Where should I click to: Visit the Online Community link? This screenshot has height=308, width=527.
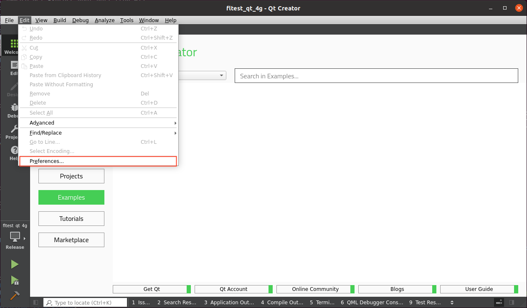[315, 289]
